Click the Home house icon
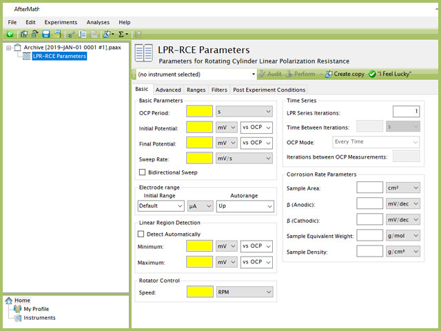The image size is (441, 331). click(x=9, y=301)
